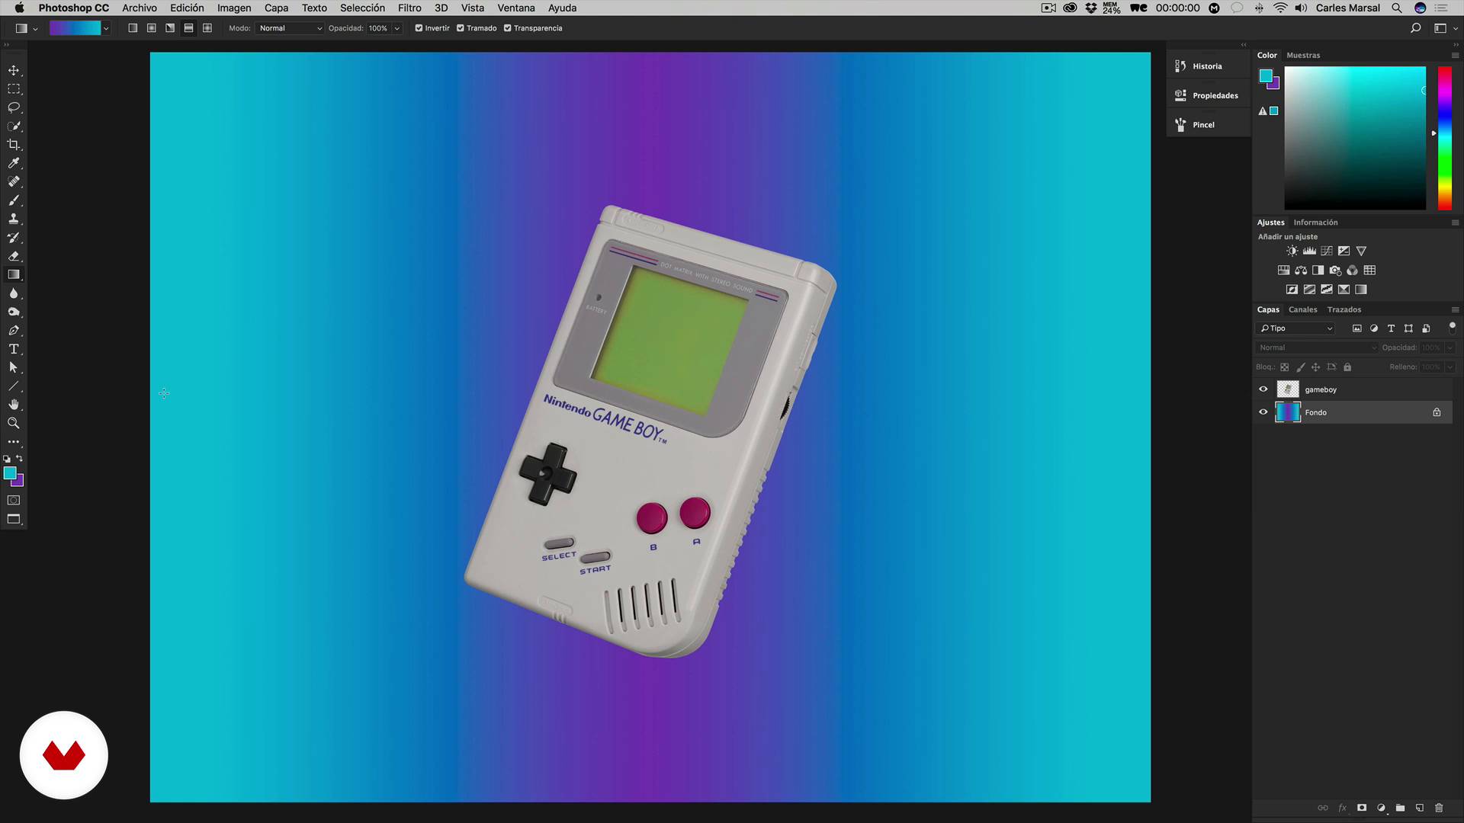Click the hue spectrum slider
The height and width of the screenshot is (823, 1464).
coord(1444,138)
